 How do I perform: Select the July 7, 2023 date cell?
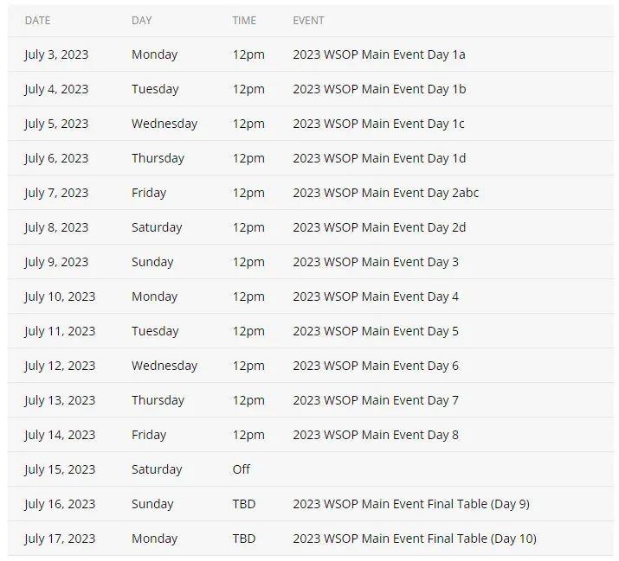[x=56, y=193]
